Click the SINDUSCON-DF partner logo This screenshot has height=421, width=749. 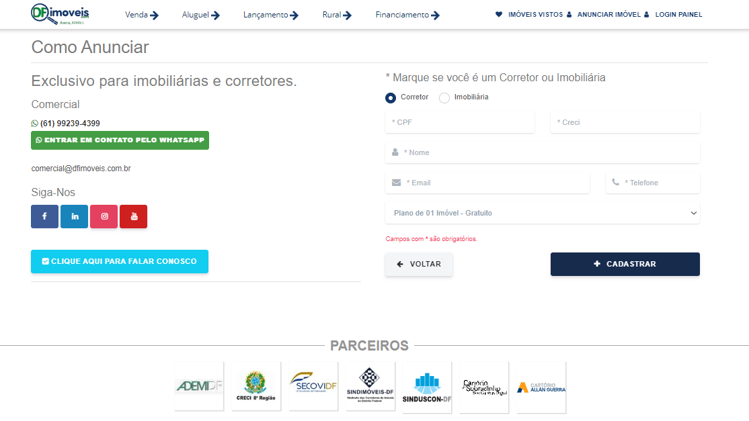pos(427,387)
